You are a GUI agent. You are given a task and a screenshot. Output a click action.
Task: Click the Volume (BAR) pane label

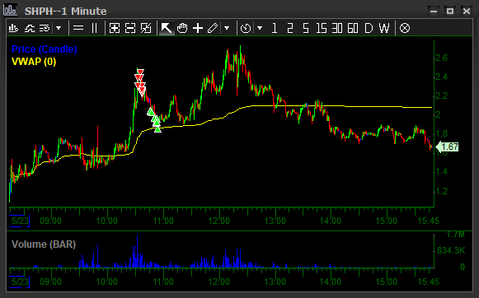point(44,244)
